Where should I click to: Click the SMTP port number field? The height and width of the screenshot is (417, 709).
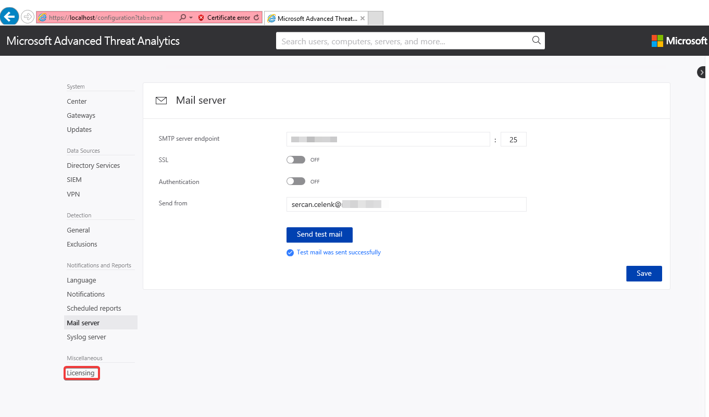pos(513,140)
